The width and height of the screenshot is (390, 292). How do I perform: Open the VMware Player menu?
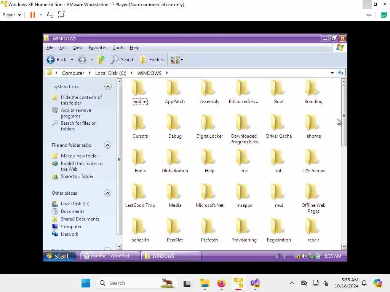(11, 15)
